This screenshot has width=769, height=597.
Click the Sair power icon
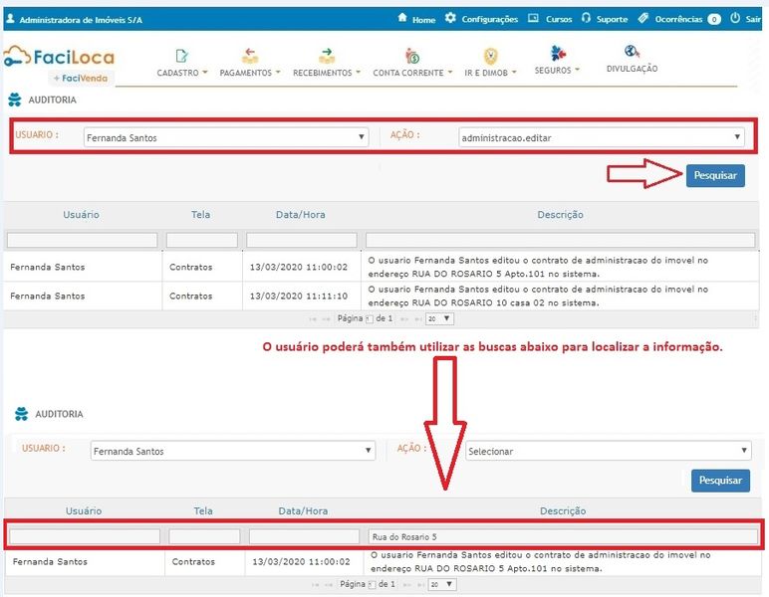tap(735, 18)
